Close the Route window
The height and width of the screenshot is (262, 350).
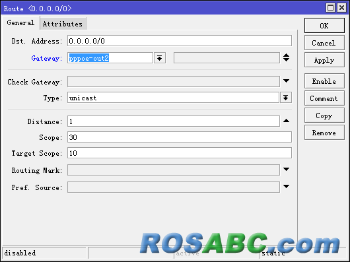tap(341, 8)
